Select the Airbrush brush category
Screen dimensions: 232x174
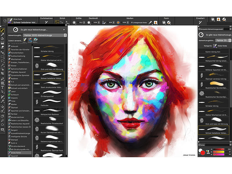20,46
